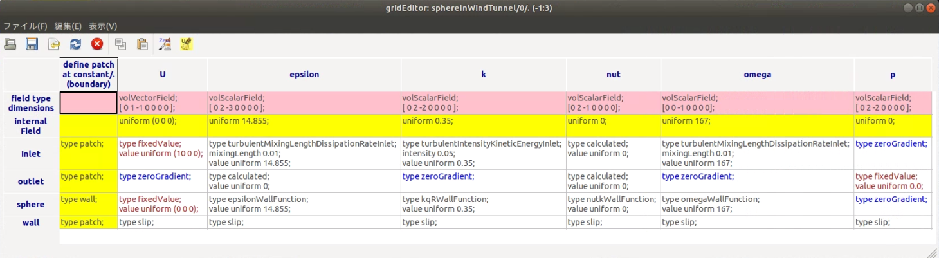The height and width of the screenshot is (258, 939).
Task: Open the 編集(E) menu
Action: pyautogui.click(x=68, y=26)
